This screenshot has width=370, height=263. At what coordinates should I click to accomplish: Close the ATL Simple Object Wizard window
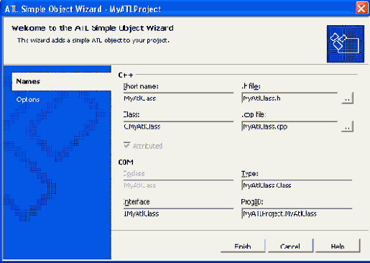click(361, 9)
